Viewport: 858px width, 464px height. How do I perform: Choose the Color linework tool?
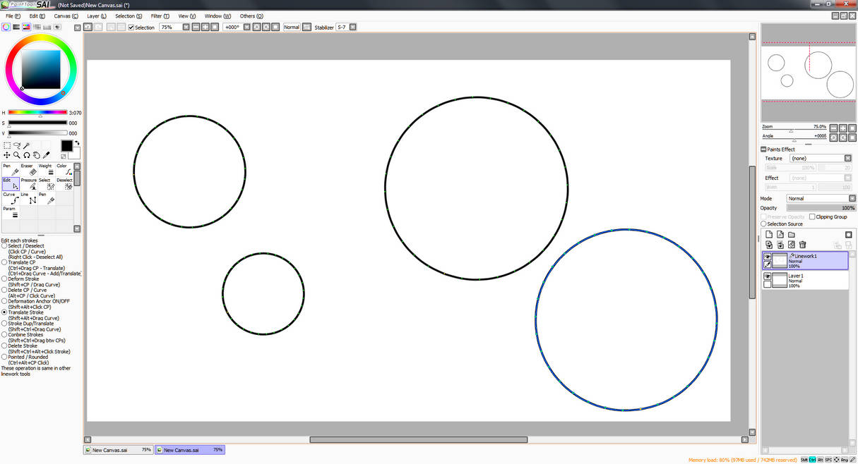pos(64,169)
